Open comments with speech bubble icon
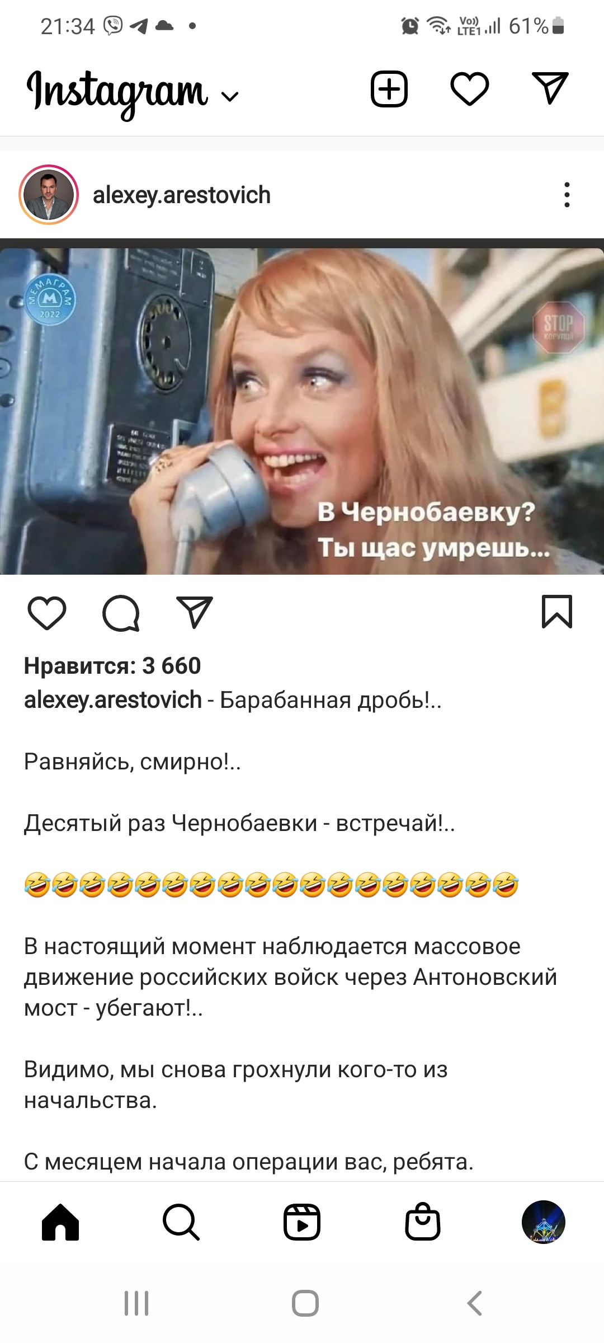The image size is (604, 1343). tap(121, 613)
